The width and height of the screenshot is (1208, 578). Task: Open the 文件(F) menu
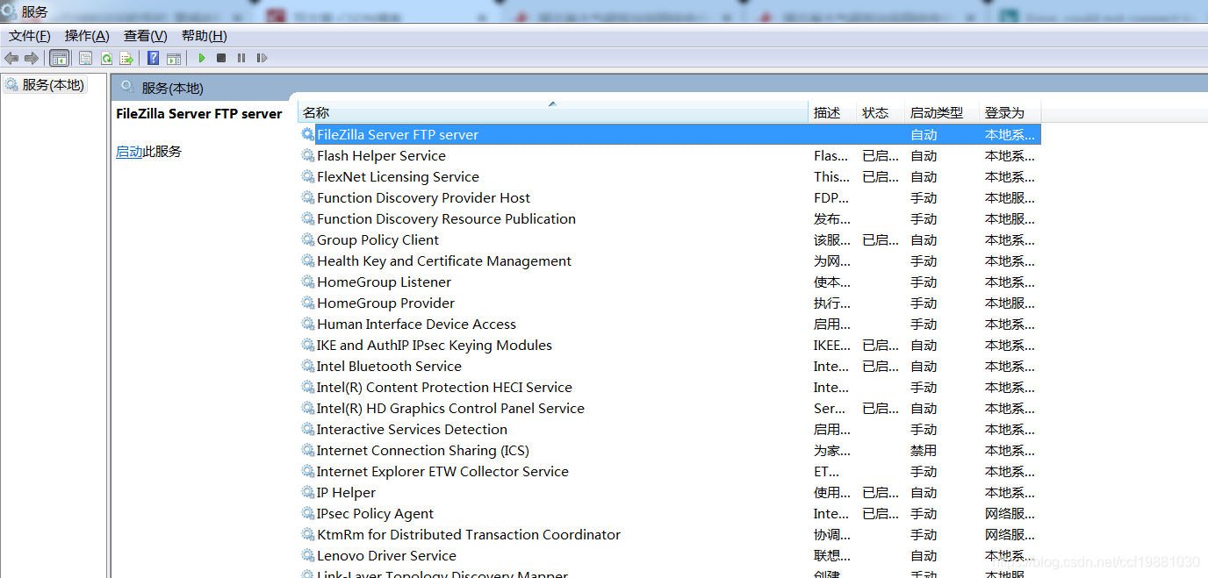(x=29, y=35)
